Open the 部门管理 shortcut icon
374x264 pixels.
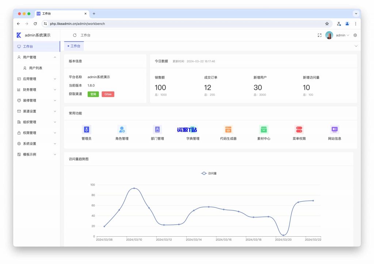[157, 129]
